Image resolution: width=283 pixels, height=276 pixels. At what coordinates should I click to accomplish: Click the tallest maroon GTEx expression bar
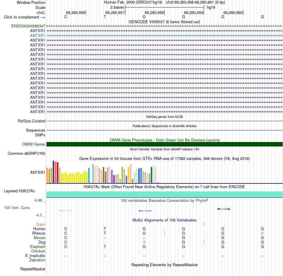coord(53,172)
